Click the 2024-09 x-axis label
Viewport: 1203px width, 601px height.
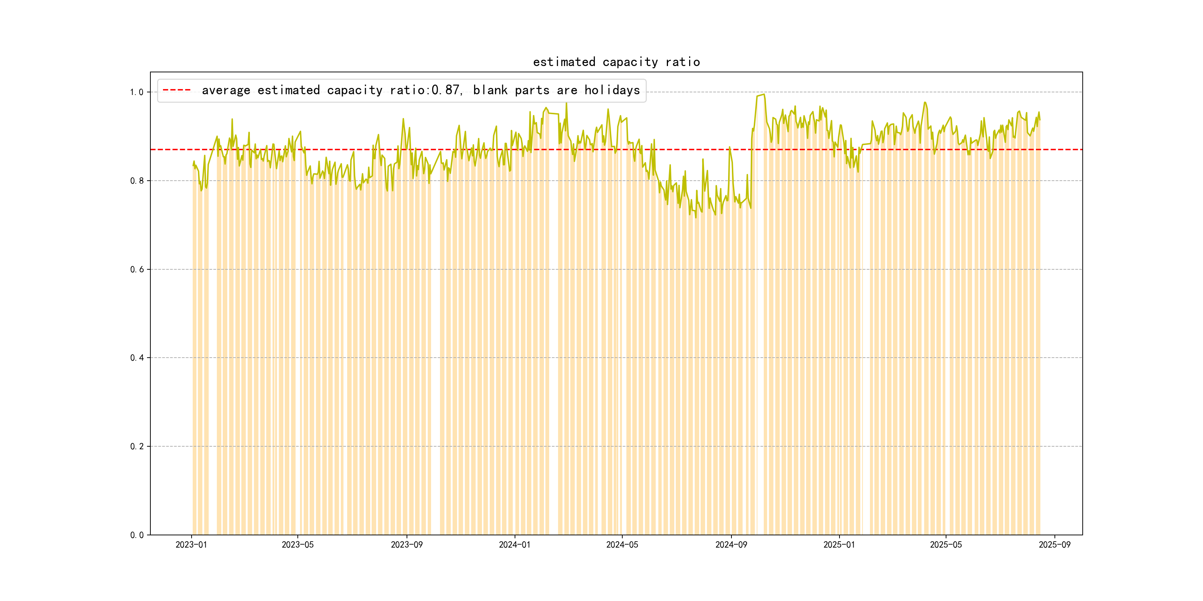point(731,545)
